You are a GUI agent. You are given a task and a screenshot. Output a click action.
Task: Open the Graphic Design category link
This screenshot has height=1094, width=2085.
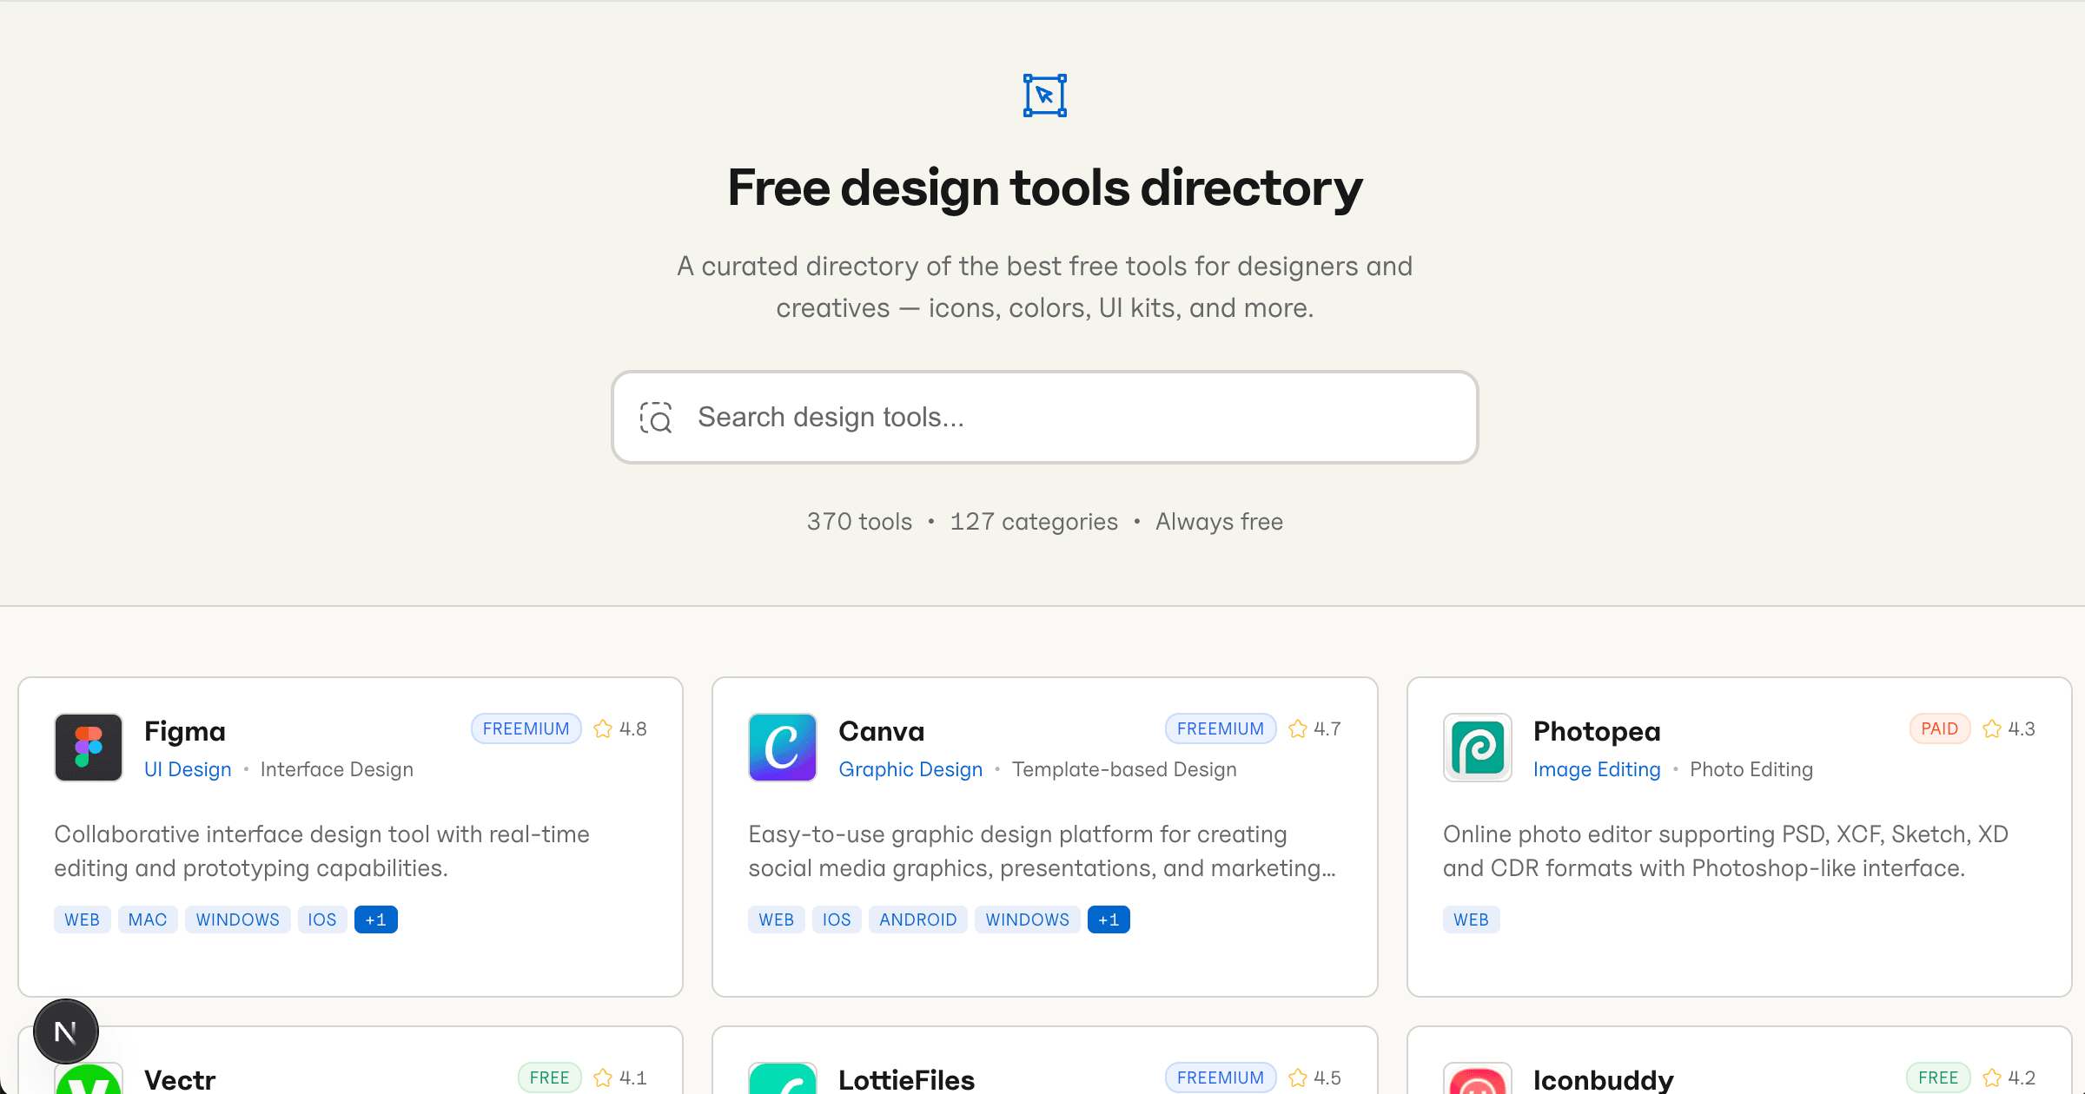click(x=910, y=769)
